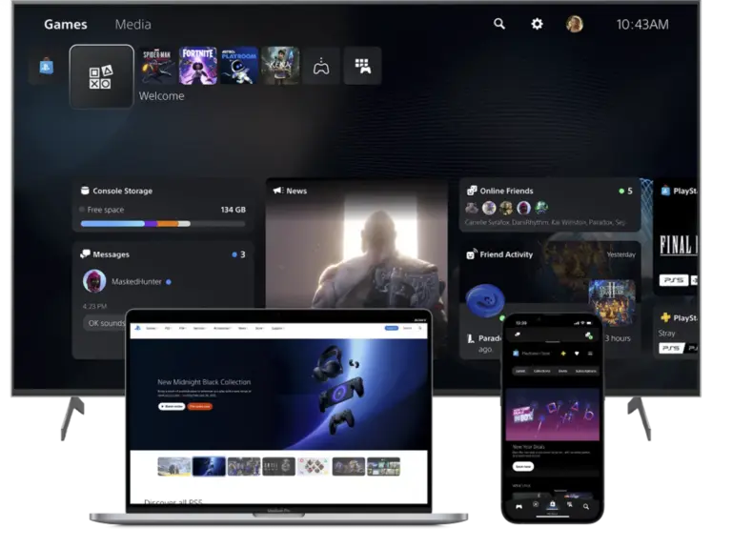Switch to Deals tab in phone app
Viewport: 732px width, 548px height.
pyautogui.click(x=563, y=371)
